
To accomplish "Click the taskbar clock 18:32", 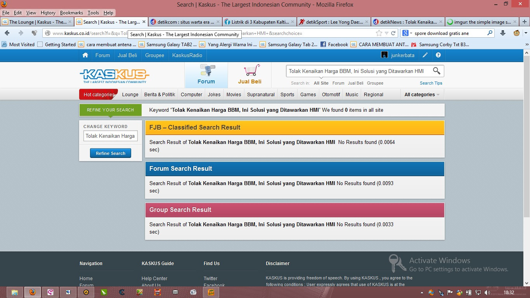I will [x=509, y=293].
